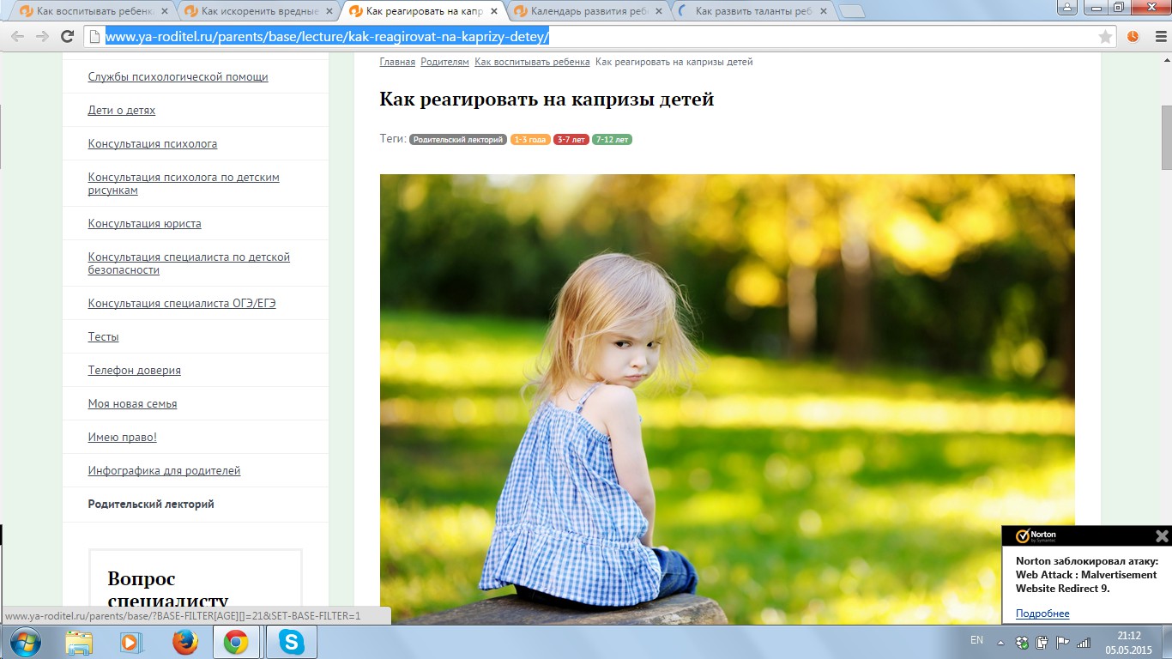Click the Chrome user profile icon
Screen dimensions: 1172x659
(1068, 7)
